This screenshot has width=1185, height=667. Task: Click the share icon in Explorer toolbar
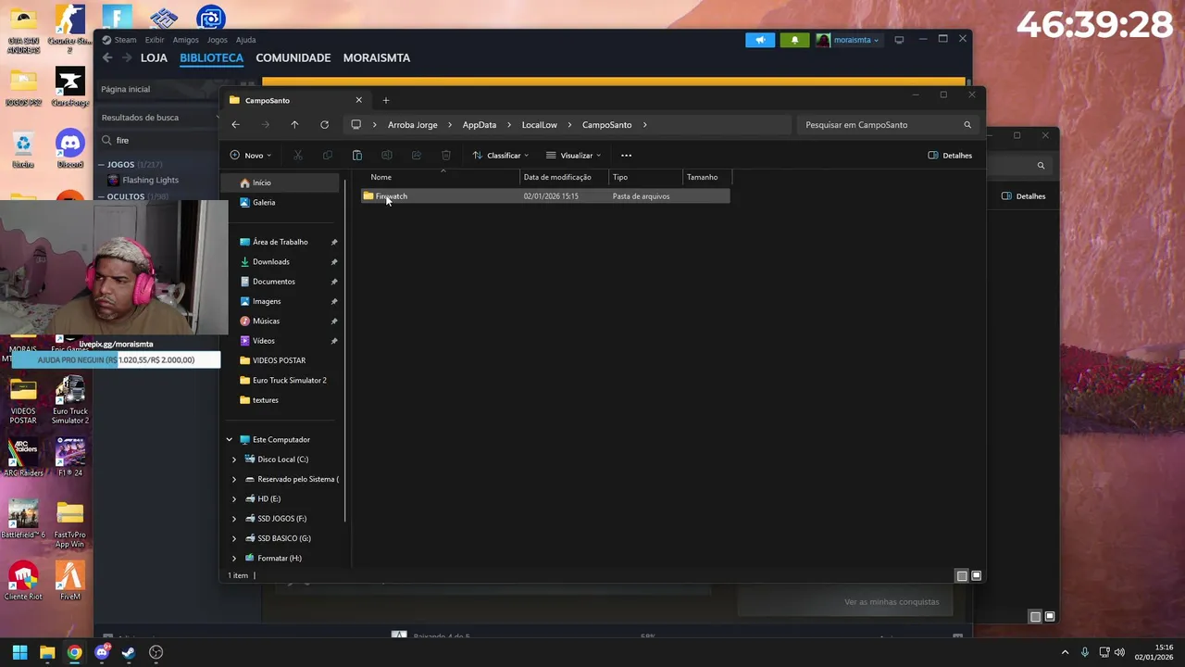[417, 156]
